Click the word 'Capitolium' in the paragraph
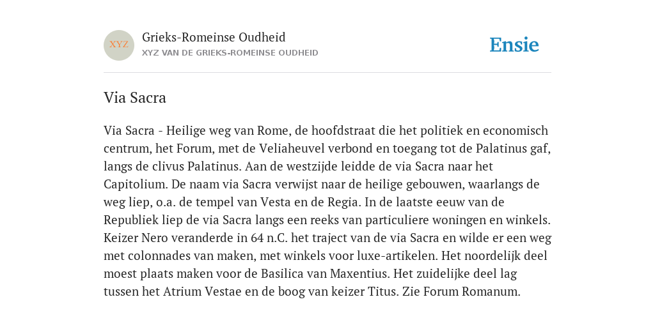Viewport: 655px width, 327px height. click(x=132, y=184)
